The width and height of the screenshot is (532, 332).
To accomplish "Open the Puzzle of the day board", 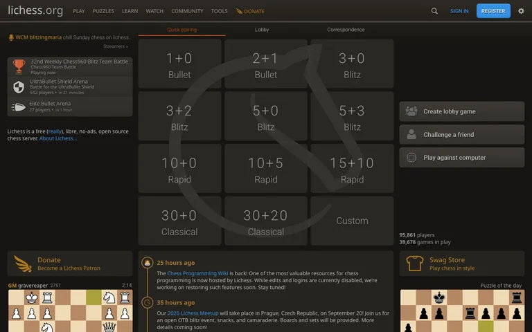I will 462,311.
